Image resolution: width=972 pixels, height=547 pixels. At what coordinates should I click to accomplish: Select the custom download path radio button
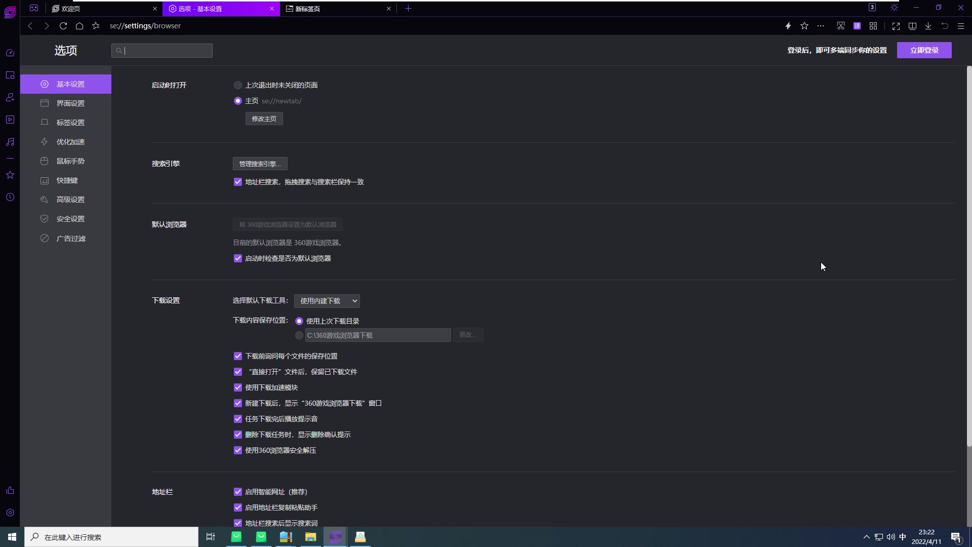pyautogui.click(x=299, y=335)
